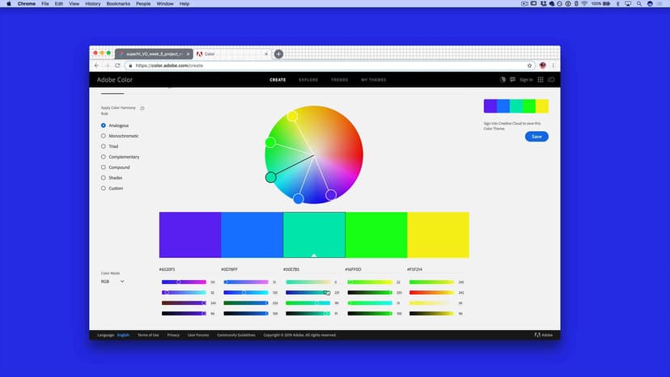Choose the Triad harmony rule
670x377 pixels.
point(104,146)
